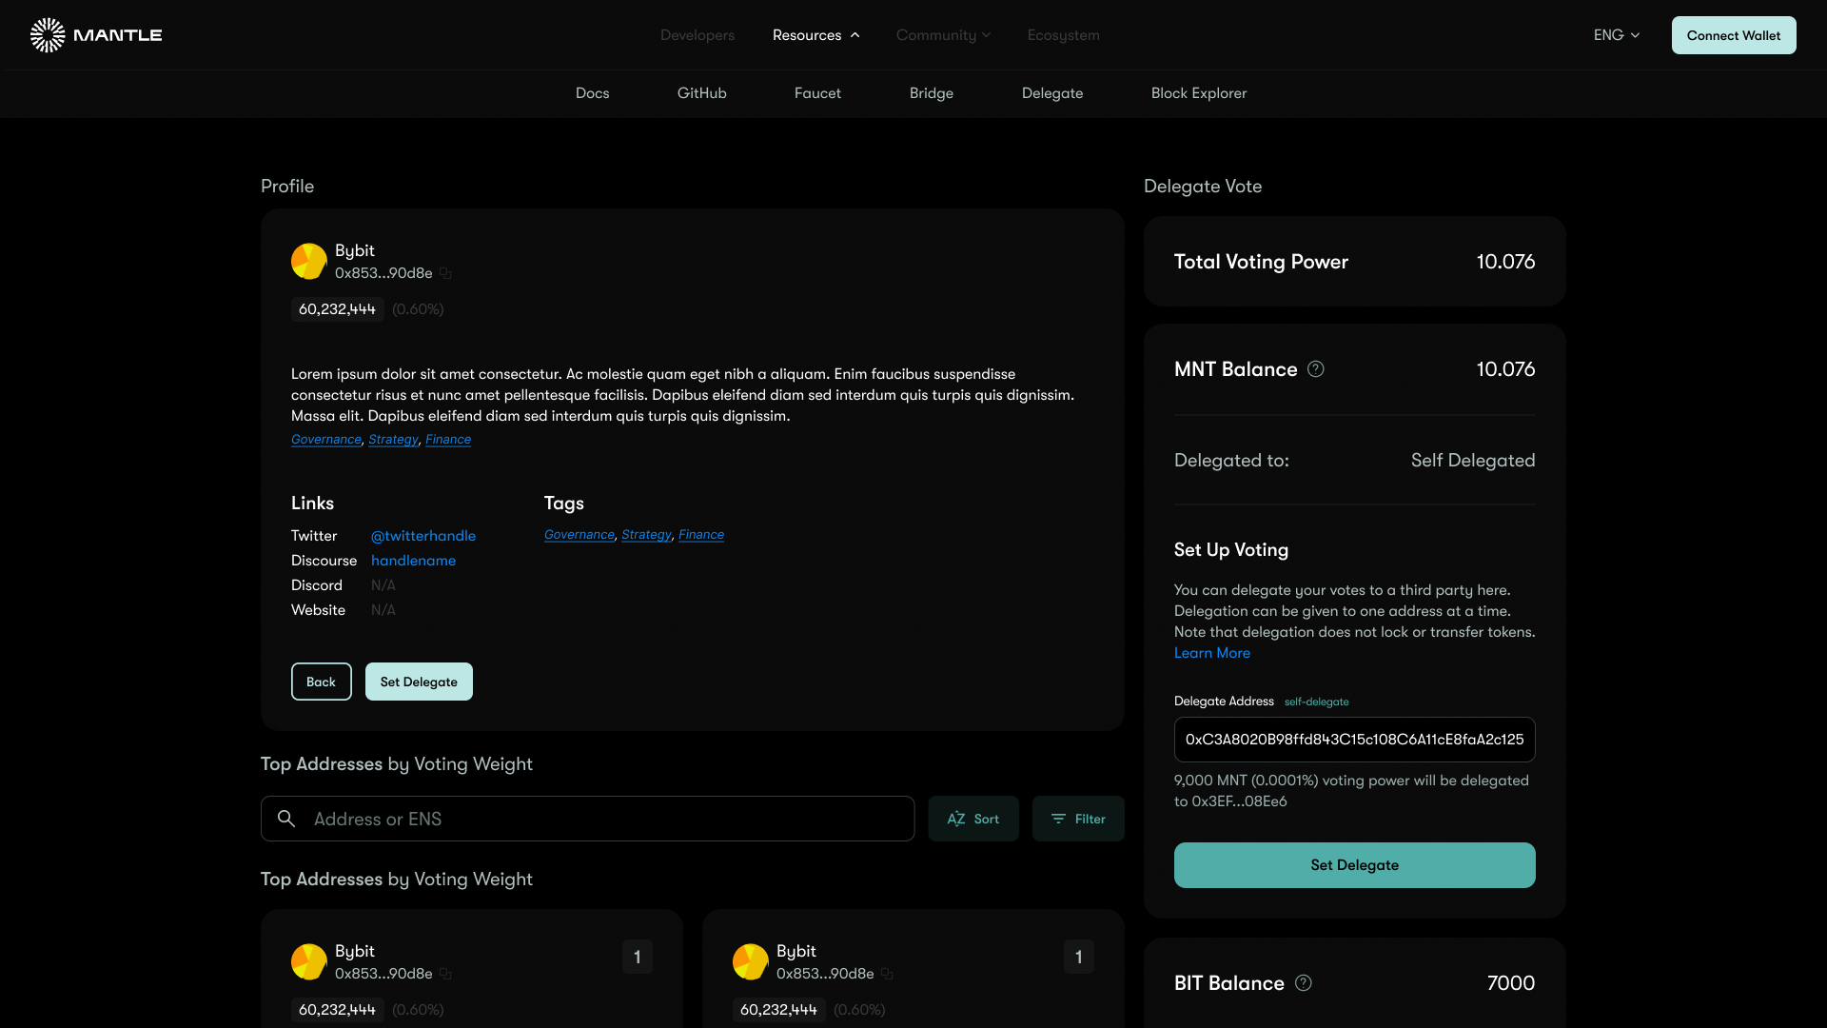Click the Mantle logo icon
This screenshot has width=1827, height=1028.
48,35
